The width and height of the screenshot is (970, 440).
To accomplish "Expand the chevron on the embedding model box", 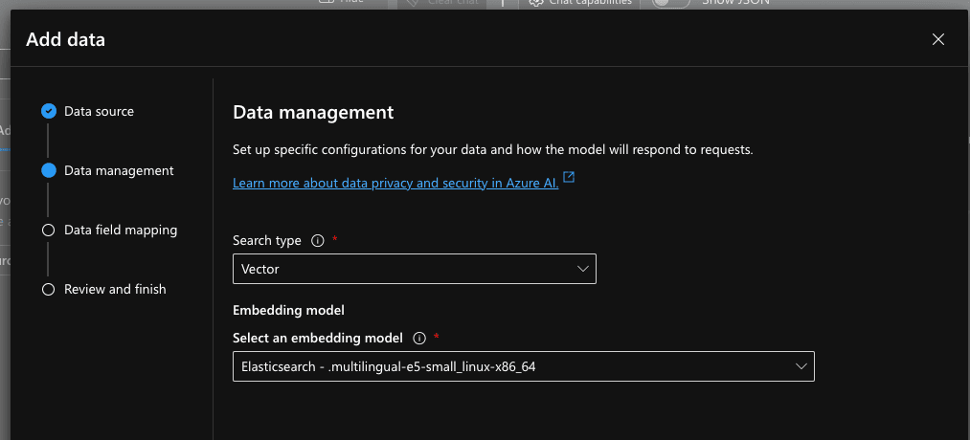I will click(801, 366).
